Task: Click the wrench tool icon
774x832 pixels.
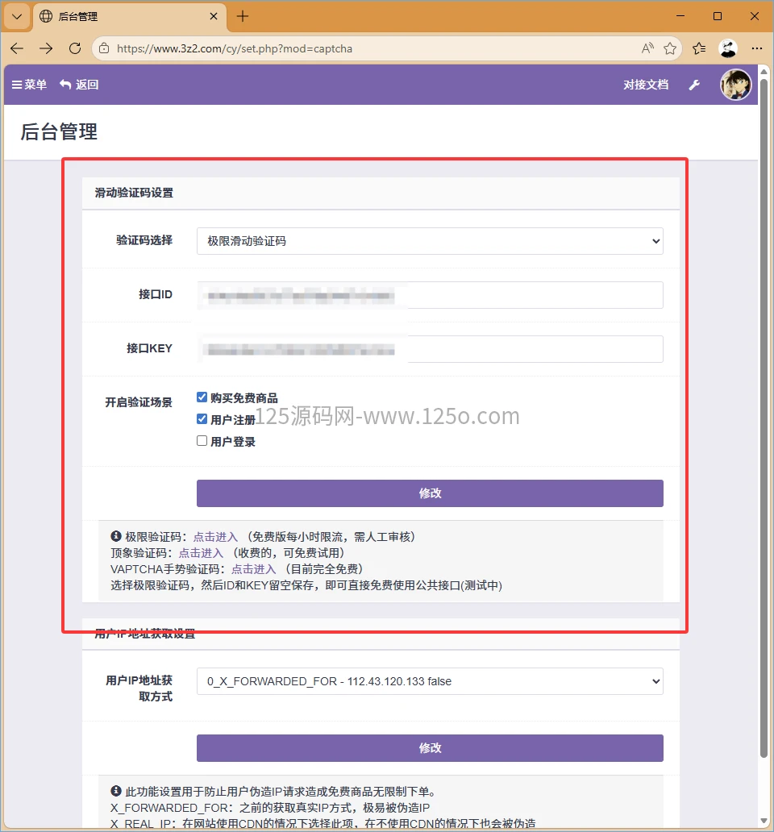Action: [694, 85]
